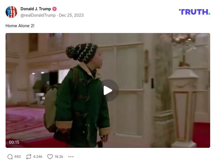Click the 00:15 video duration label

(x=14, y=142)
